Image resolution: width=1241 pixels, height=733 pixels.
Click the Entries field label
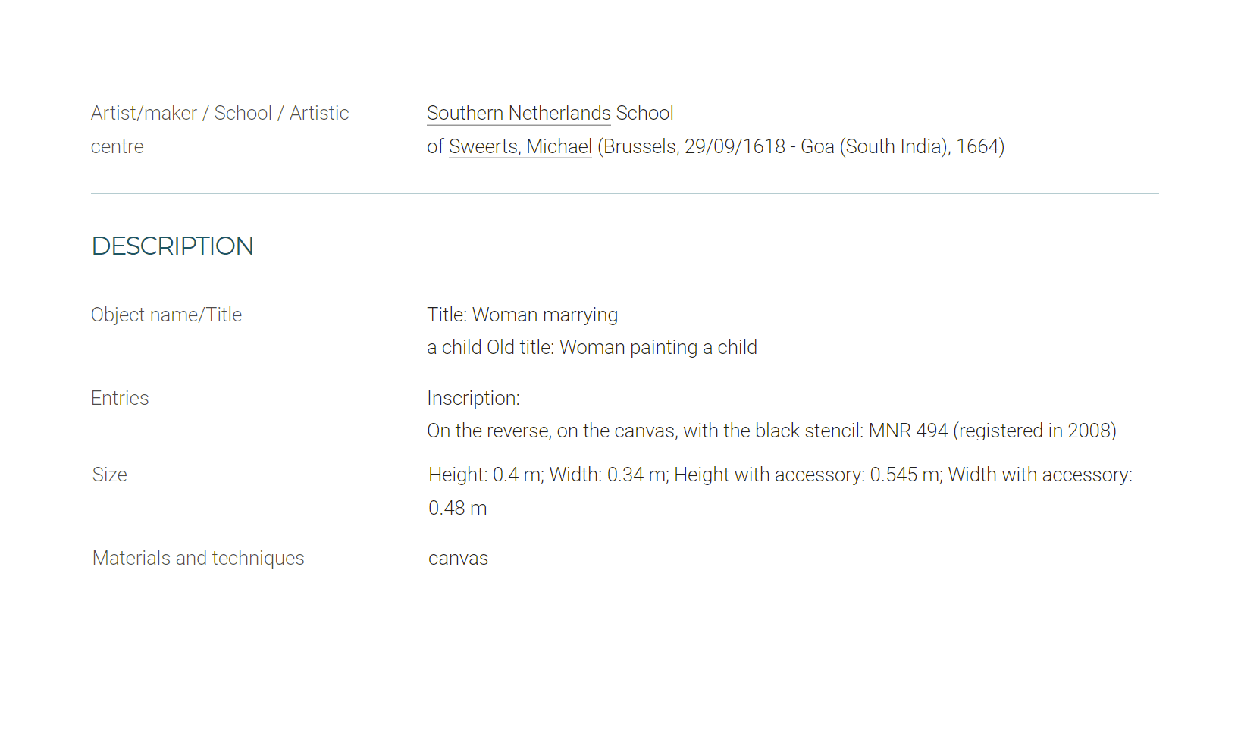(x=120, y=398)
